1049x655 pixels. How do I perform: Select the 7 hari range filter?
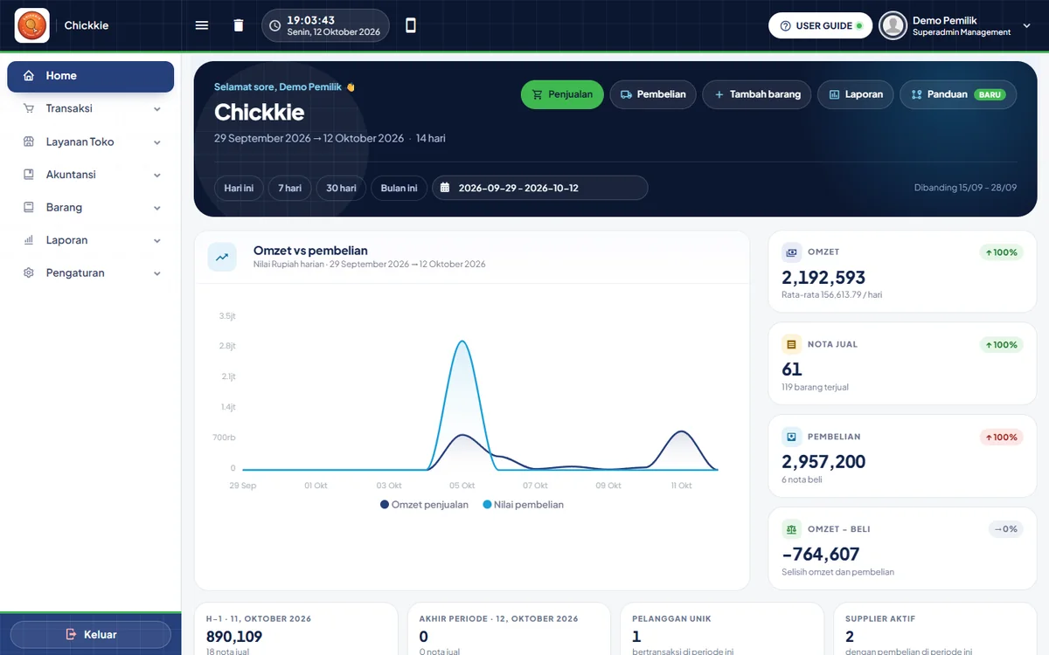289,188
